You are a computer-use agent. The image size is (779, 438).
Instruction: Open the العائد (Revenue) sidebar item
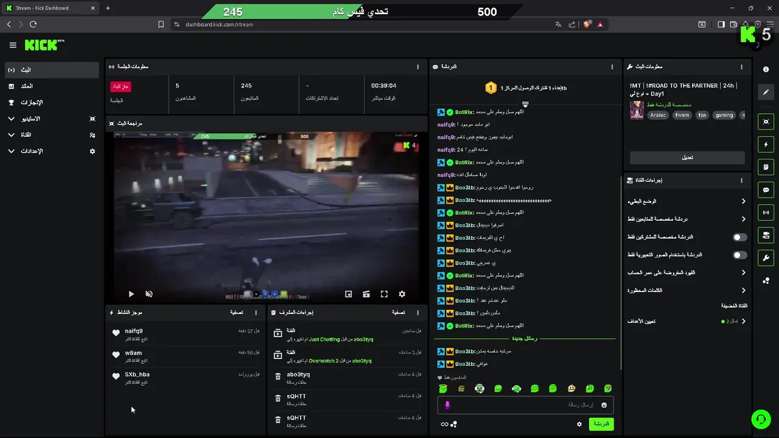click(51, 86)
